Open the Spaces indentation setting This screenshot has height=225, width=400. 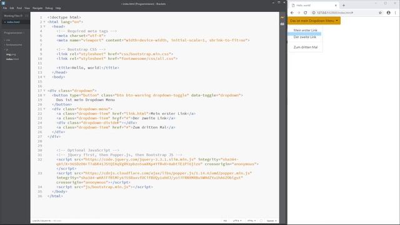271,221
